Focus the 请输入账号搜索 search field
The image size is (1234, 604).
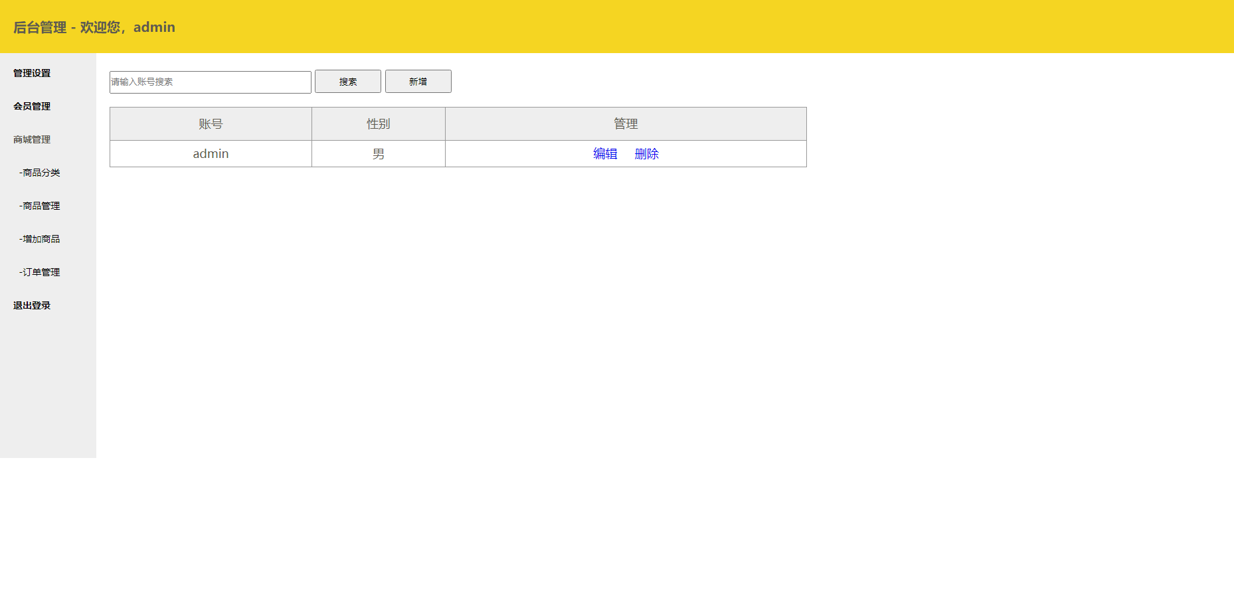(211, 82)
